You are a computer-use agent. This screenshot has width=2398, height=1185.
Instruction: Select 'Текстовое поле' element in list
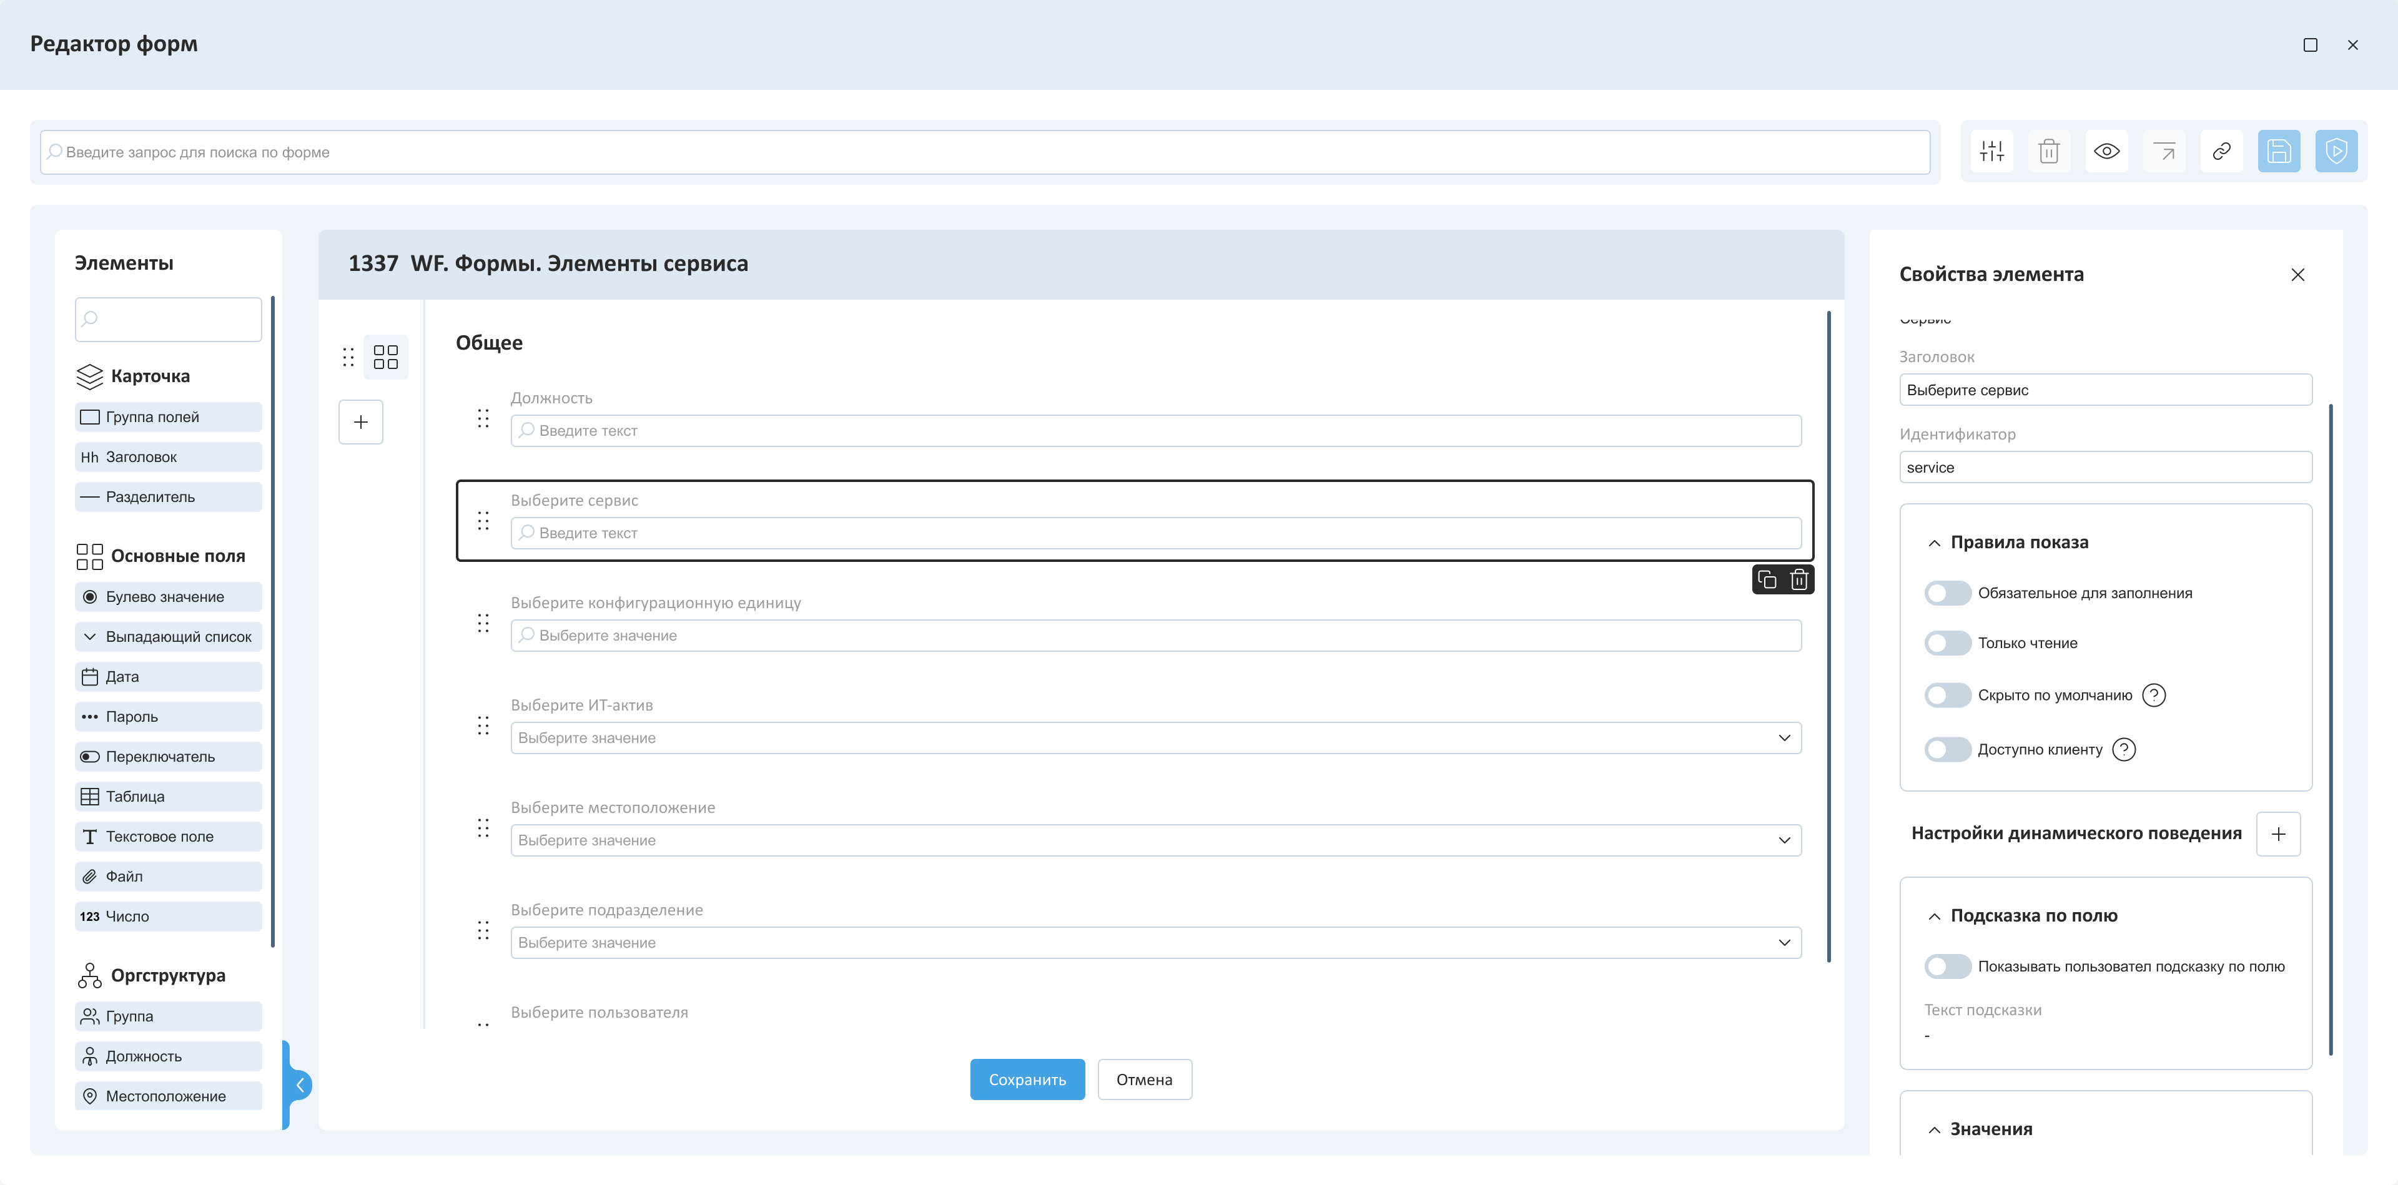pyautogui.click(x=169, y=837)
